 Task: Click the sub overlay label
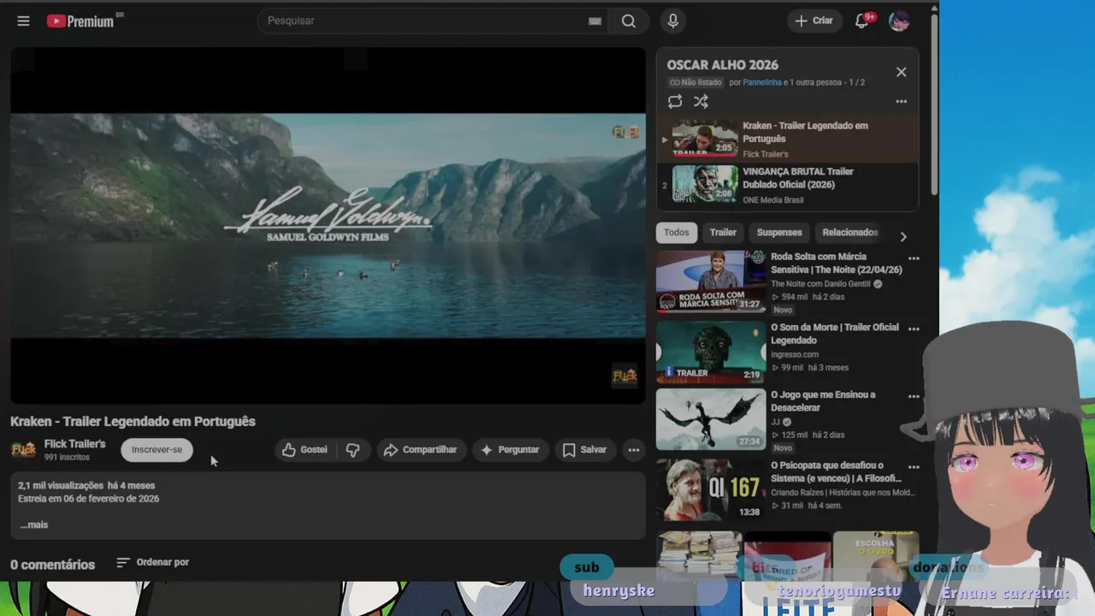point(587,567)
